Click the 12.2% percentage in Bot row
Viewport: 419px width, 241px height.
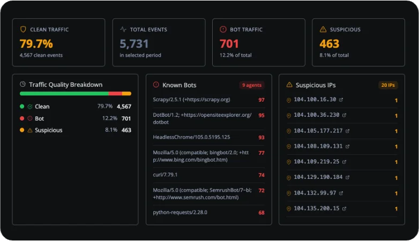109,118
